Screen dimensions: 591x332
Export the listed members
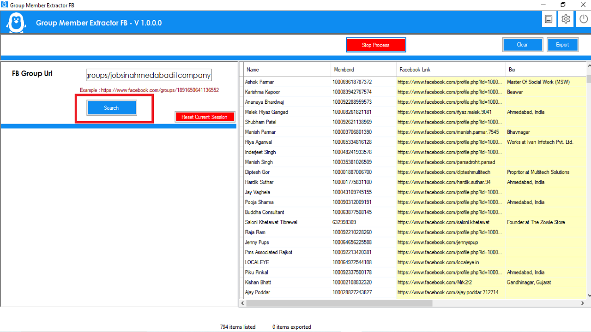click(x=562, y=44)
